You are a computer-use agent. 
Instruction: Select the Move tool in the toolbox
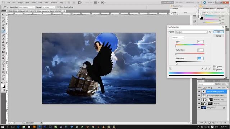tap(3, 15)
